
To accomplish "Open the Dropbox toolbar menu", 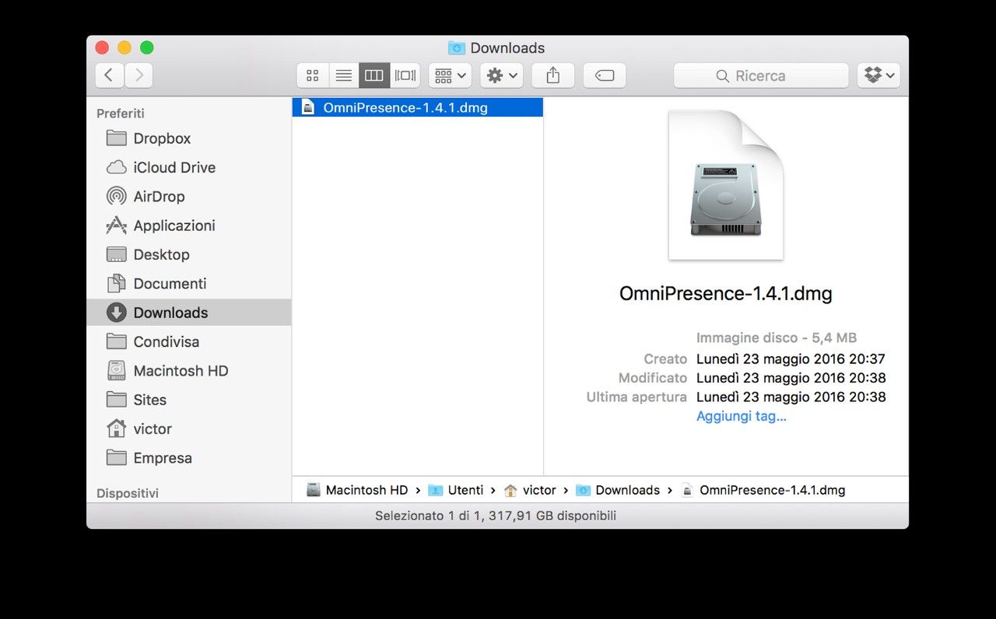I will coord(879,75).
